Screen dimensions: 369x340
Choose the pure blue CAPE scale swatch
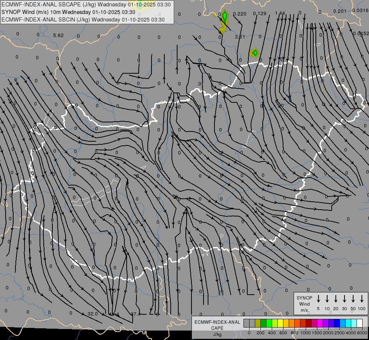coord(337,323)
